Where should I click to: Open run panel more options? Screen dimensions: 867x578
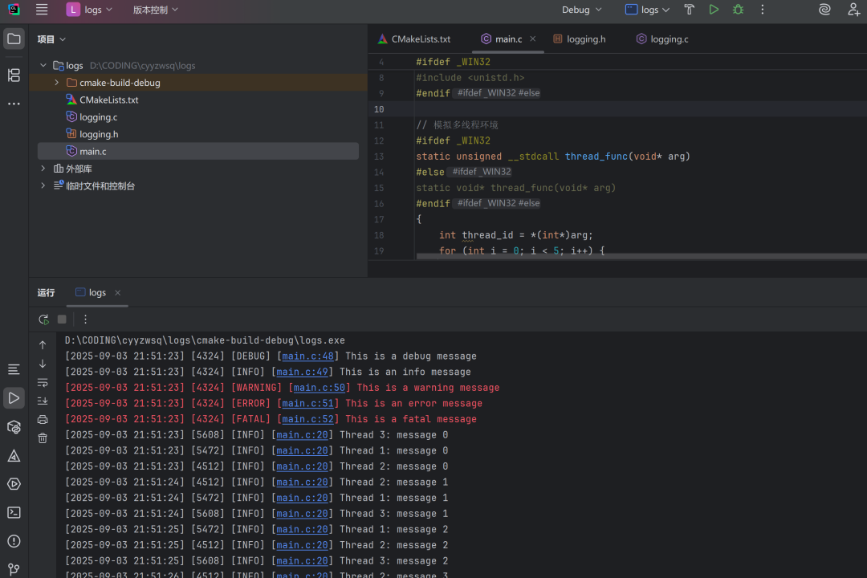click(x=85, y=320)
